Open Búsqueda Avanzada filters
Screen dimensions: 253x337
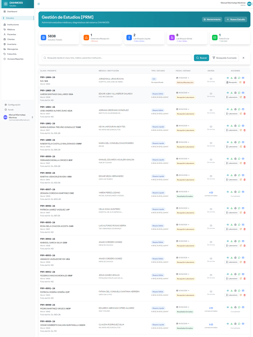coord(225,58)
